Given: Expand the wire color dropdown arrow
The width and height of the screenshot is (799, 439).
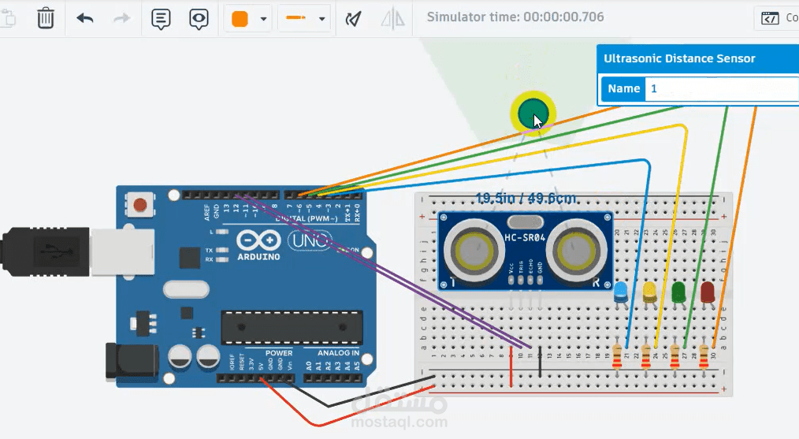Looking at the screenshot, I should click(x=263, y=20).
